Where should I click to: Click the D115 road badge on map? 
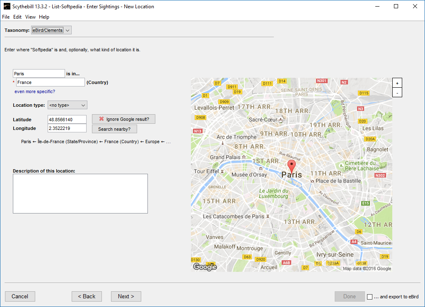(x=364, y=93)
